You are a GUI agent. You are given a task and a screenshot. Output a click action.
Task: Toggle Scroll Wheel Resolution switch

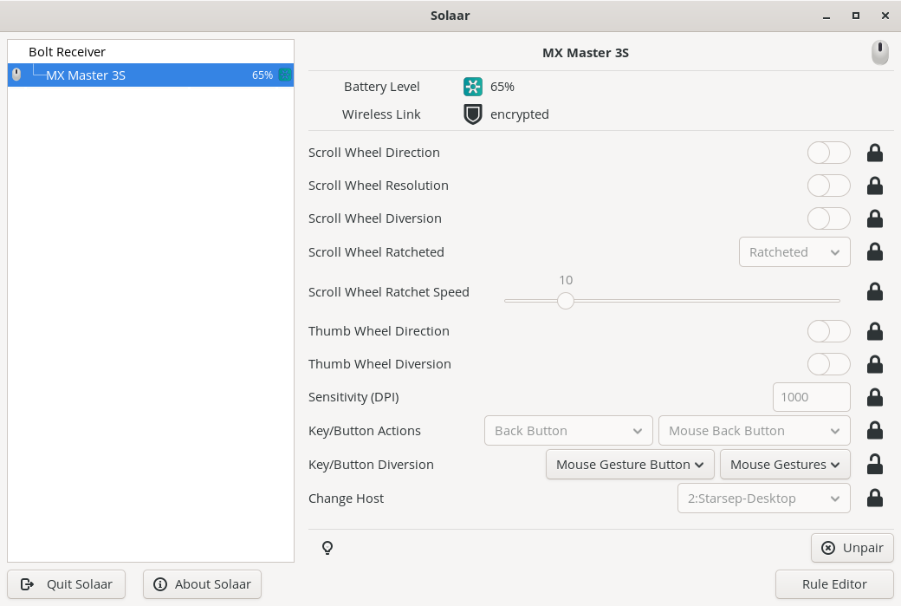tap(828, 186)
